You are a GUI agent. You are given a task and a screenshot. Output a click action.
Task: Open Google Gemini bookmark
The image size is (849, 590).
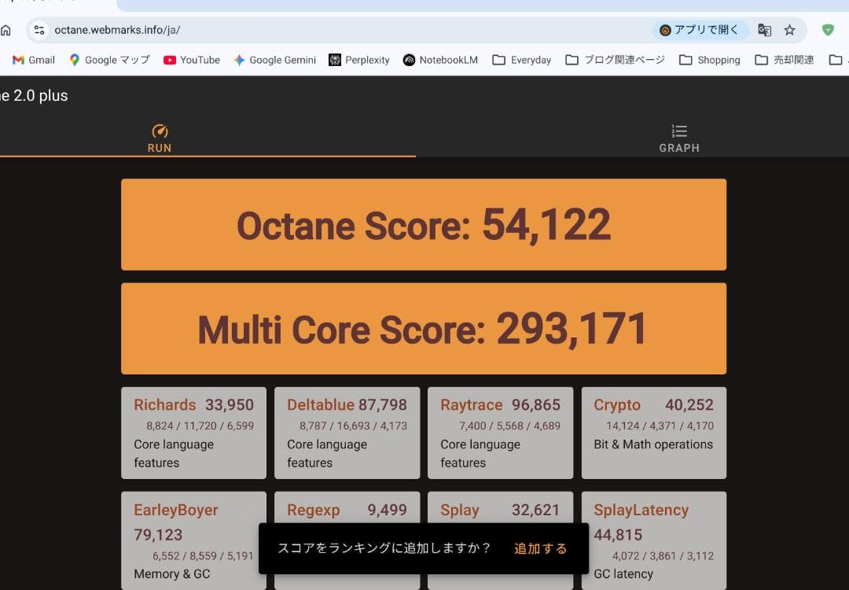coord(274,60)
